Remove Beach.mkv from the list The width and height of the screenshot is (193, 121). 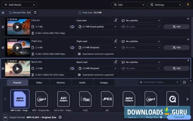[188, 61]
